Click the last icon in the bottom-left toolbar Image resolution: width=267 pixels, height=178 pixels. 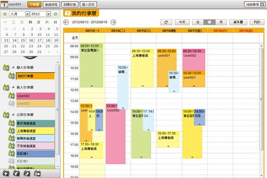tap(38, 174)
